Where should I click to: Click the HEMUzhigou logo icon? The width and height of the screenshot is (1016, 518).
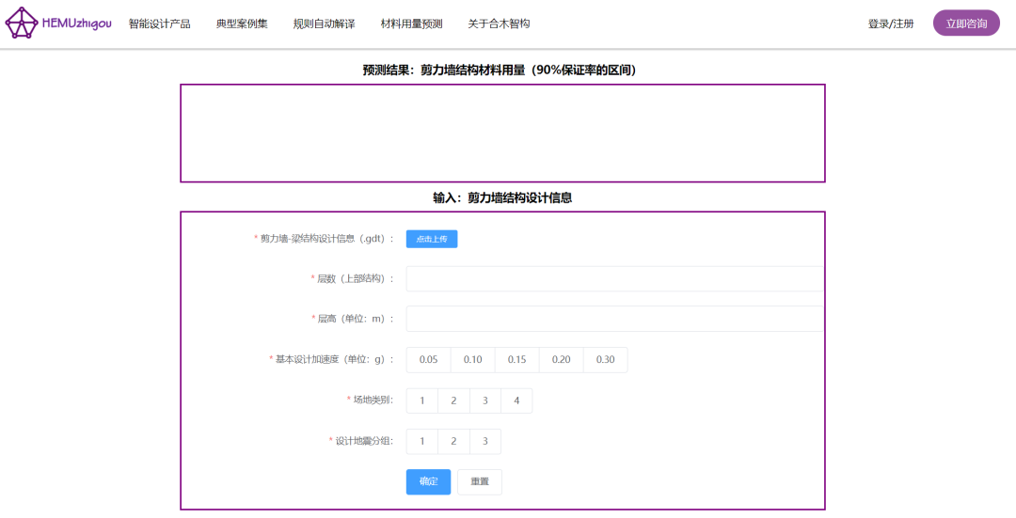[22, 24]
